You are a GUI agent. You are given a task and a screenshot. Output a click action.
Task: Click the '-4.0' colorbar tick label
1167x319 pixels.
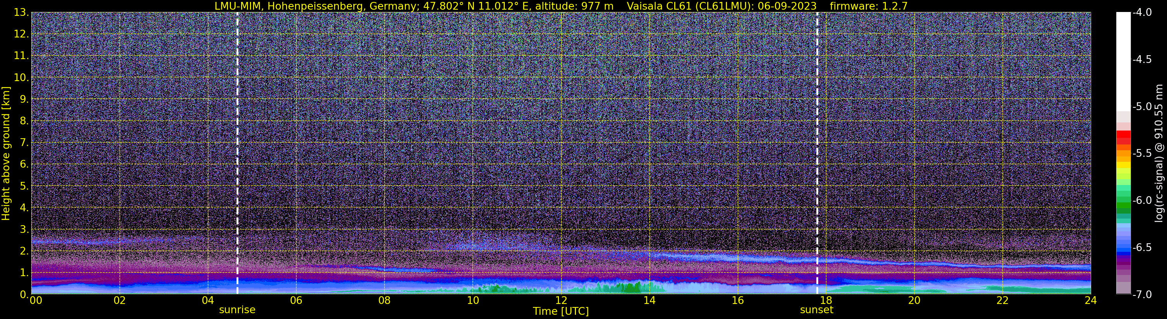coord(1141,13)
